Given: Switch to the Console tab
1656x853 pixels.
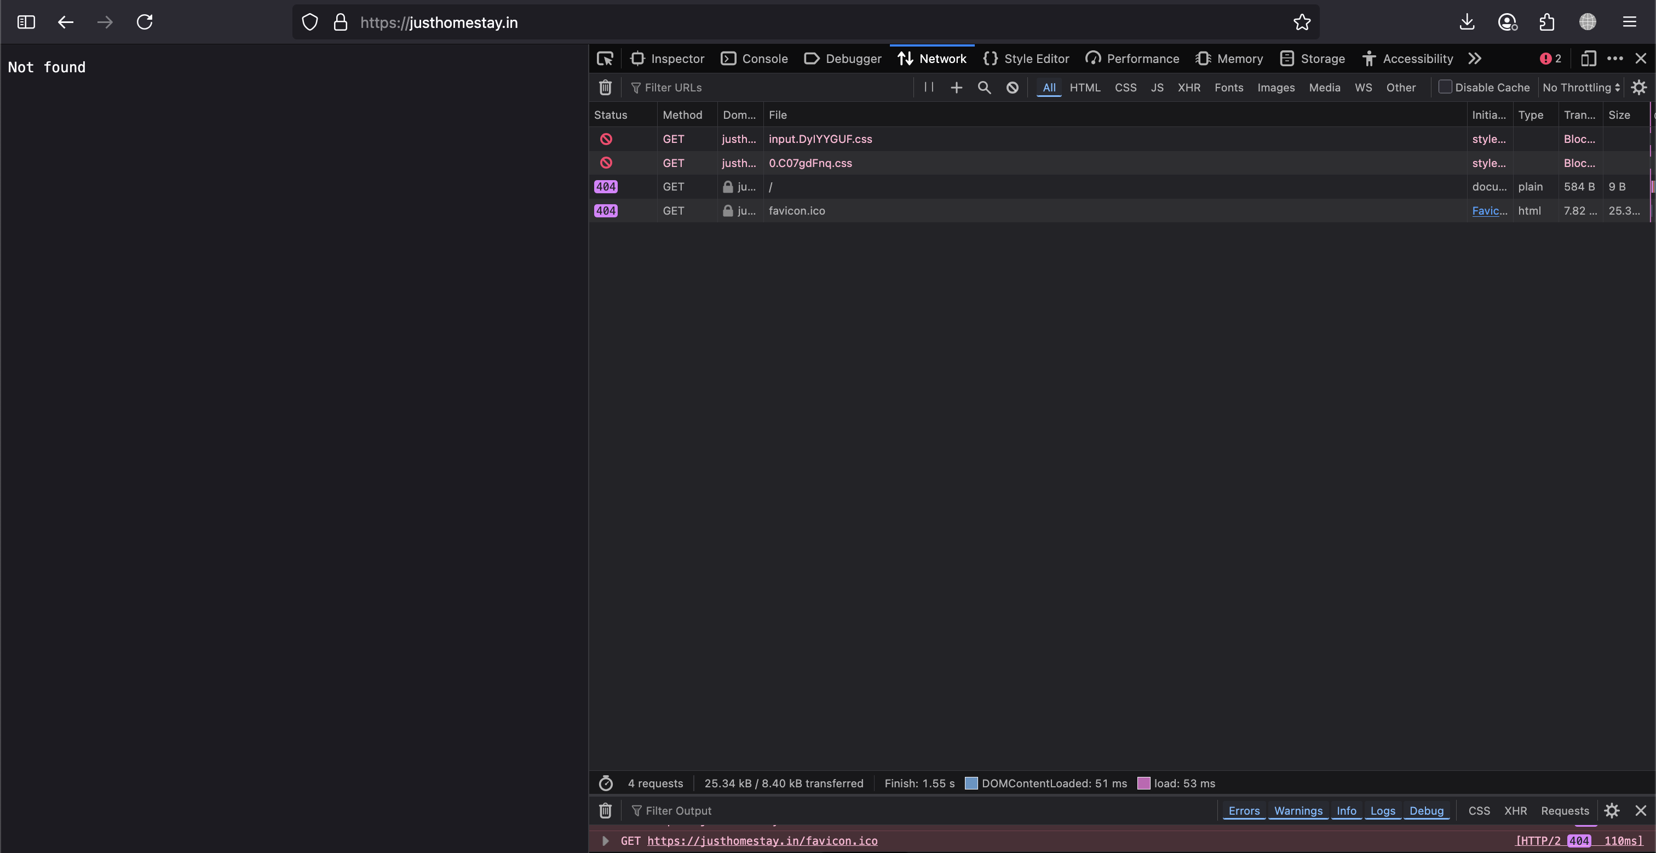Looking at the screenshot, I should 754,59.
